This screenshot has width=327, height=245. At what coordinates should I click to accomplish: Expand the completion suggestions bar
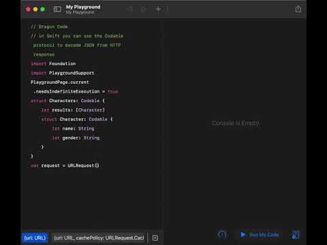click(x=155, y=238)
